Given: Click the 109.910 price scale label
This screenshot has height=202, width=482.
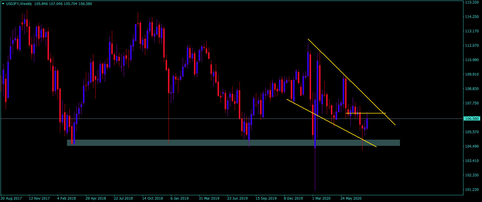Looking at the screenshot, I should click(x=472, y=74).
